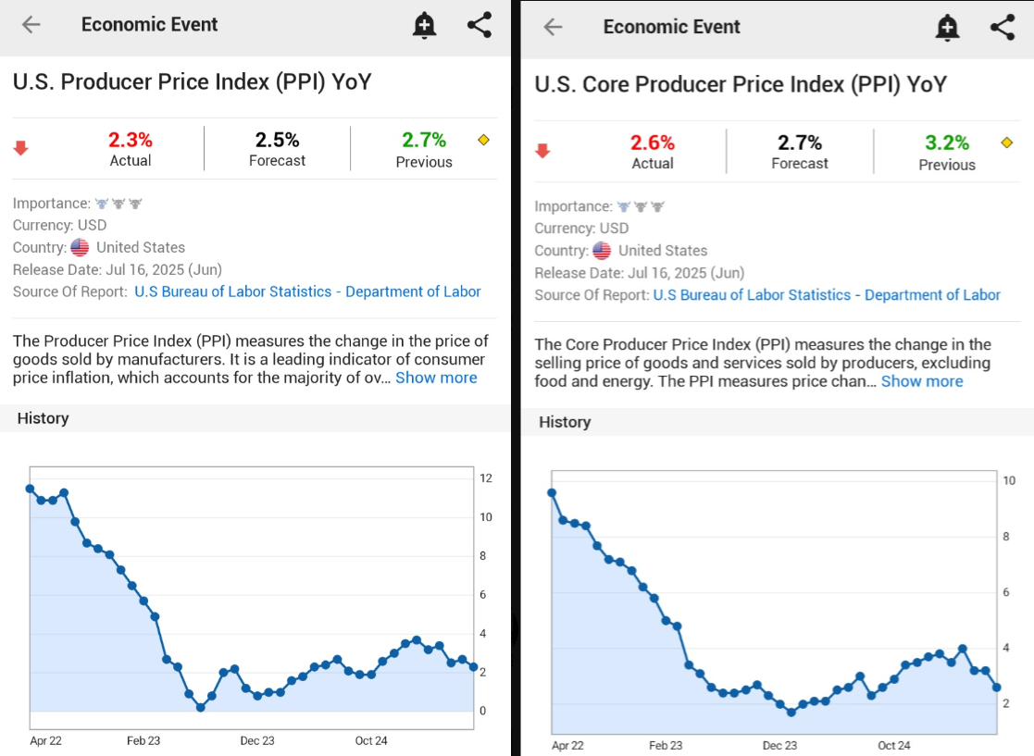Image resolution: width=1034 pixels, height=756 pixels.
Task: Open Bureau of Labor Statistics link for Core PPI
Action: tap(827, 295)
